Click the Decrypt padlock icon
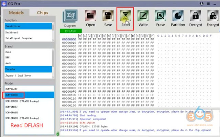This screenshot has width=220, height=137. 196,16
